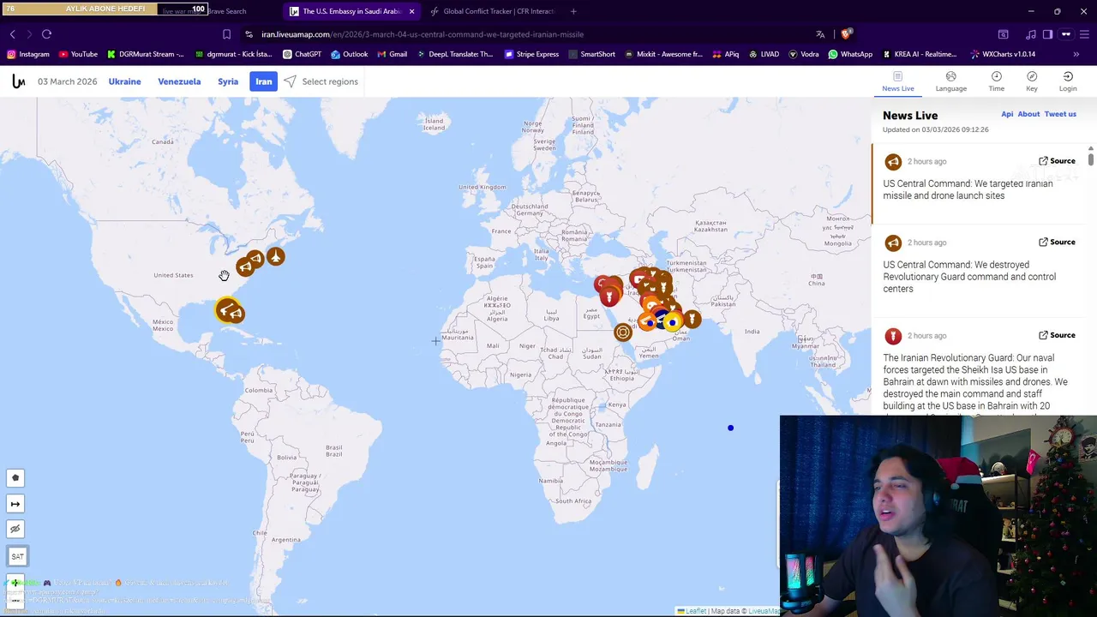The width and height of the screenshot is (1097, 617).
Task: Select the polygon draw tool on the map
Action: [x=15, y=478]
